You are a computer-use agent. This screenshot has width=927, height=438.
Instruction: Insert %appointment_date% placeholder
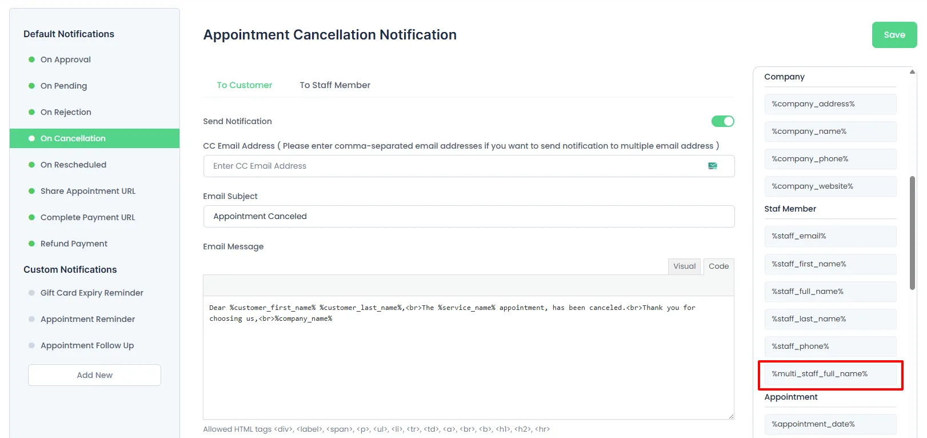click(830, 424)
